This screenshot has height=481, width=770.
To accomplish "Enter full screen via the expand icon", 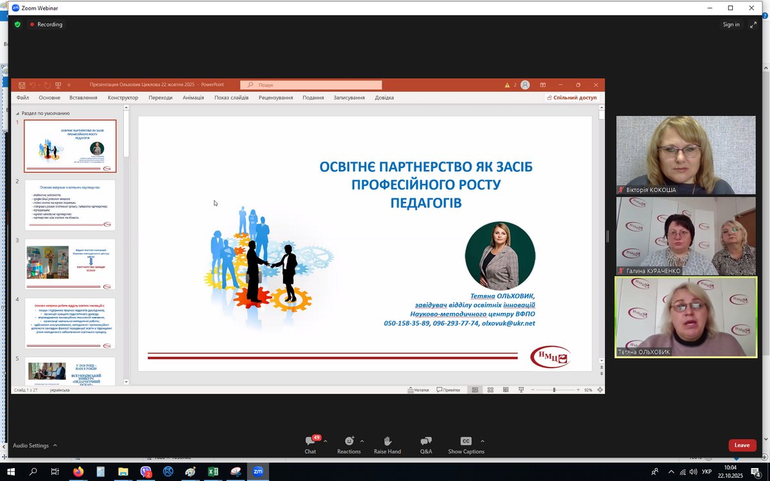I will coord(753,24).
